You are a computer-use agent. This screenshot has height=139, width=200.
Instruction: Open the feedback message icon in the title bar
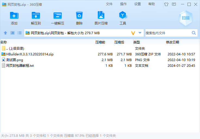coord(174,4)
